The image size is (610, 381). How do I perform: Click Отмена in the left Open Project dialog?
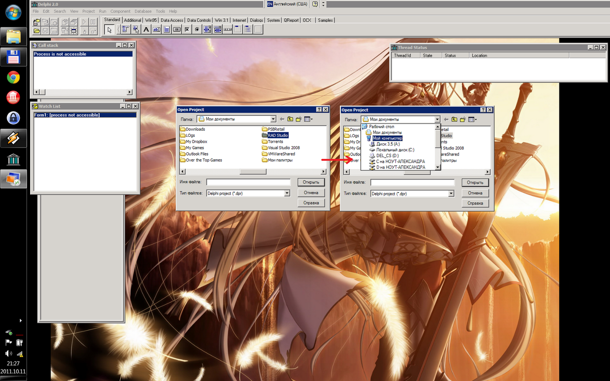coord(311,193)
